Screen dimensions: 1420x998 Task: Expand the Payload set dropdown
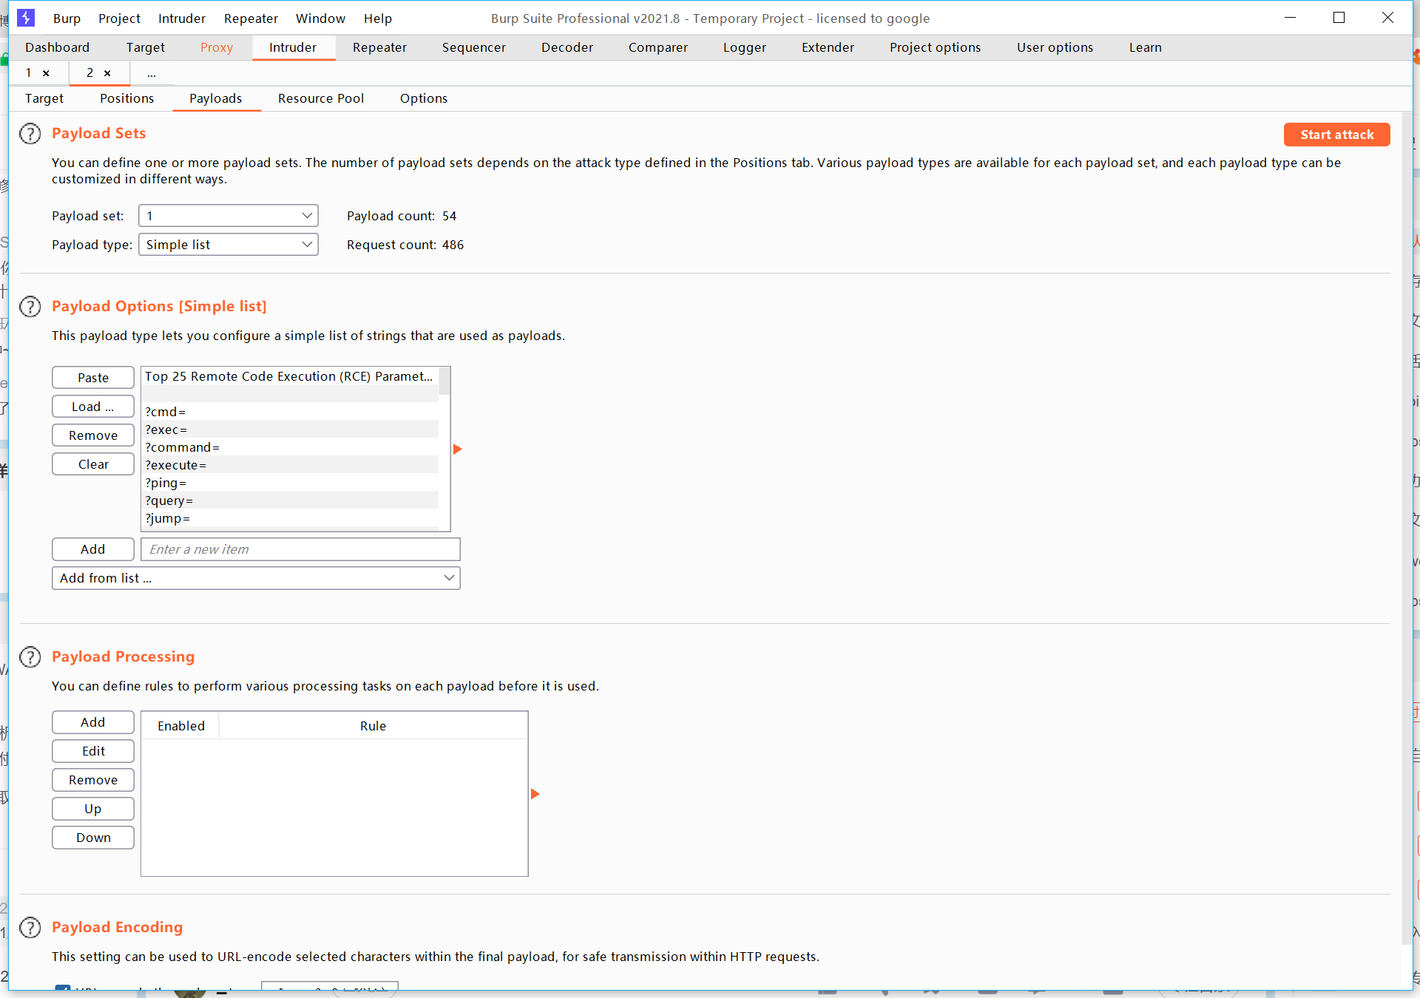[x=228, y=216]
